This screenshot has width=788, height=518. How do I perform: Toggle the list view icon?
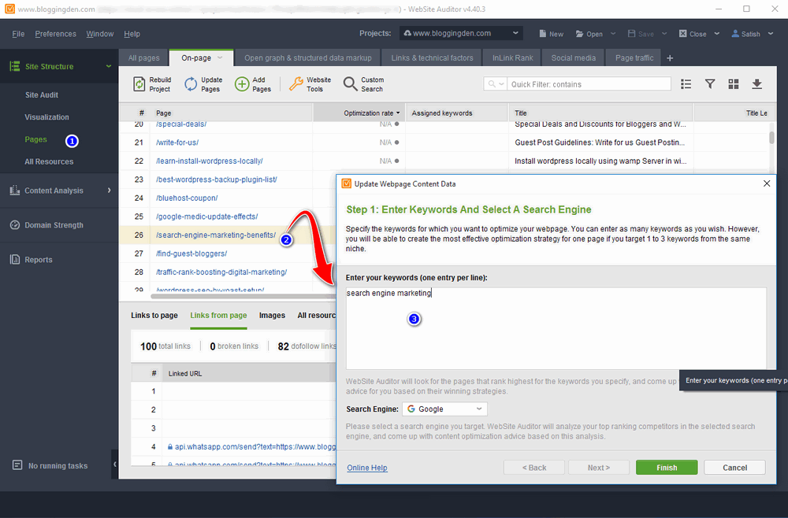click(x=686, y=84)
